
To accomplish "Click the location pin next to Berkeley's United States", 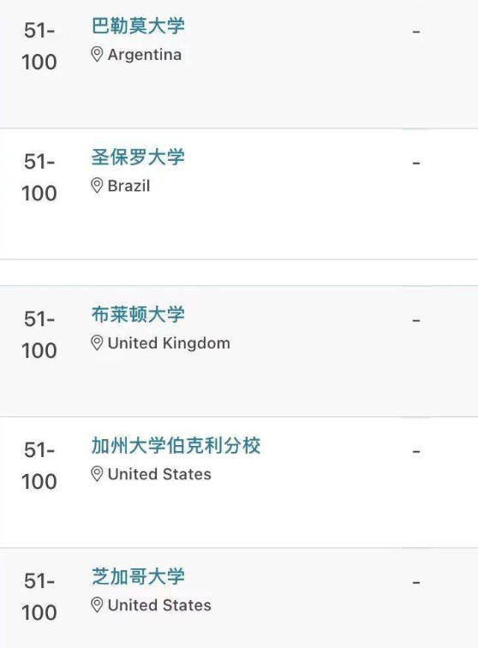I will point(97,474).
